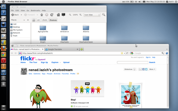Open the URL bar history dropdown
The image size is (178, 111).
coord(125,53)
